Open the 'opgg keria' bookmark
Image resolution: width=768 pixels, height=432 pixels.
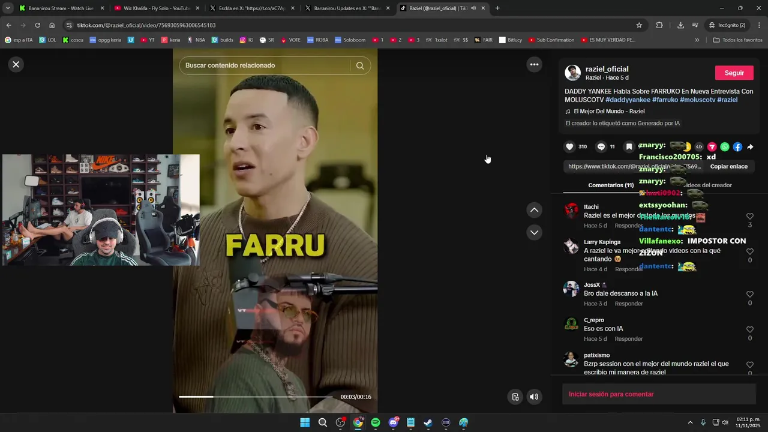click(x=105, y=40)
